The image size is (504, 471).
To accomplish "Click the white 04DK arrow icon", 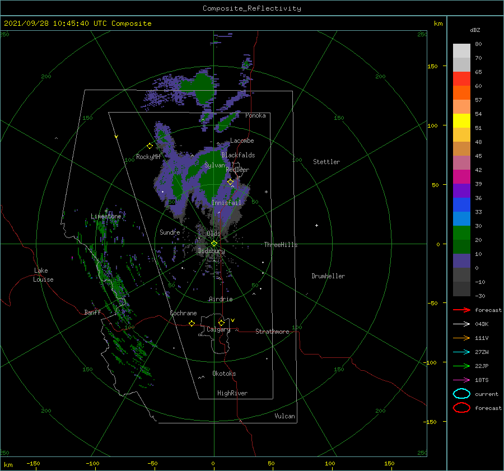I will click(461, 324).
